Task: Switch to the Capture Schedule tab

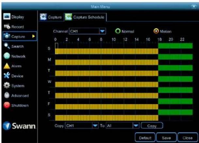Action: tap(85, 17)
